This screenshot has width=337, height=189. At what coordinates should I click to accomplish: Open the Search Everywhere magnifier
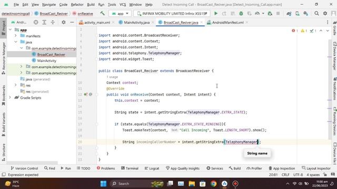[x=316, y=14]
